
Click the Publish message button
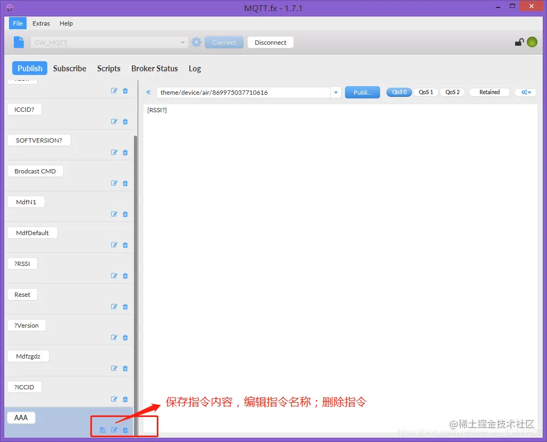click(x=363, y=93)
